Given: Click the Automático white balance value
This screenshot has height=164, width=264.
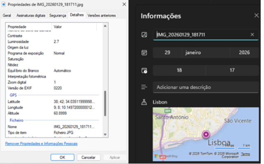Looking at the screenshot, I should [62, 71].
